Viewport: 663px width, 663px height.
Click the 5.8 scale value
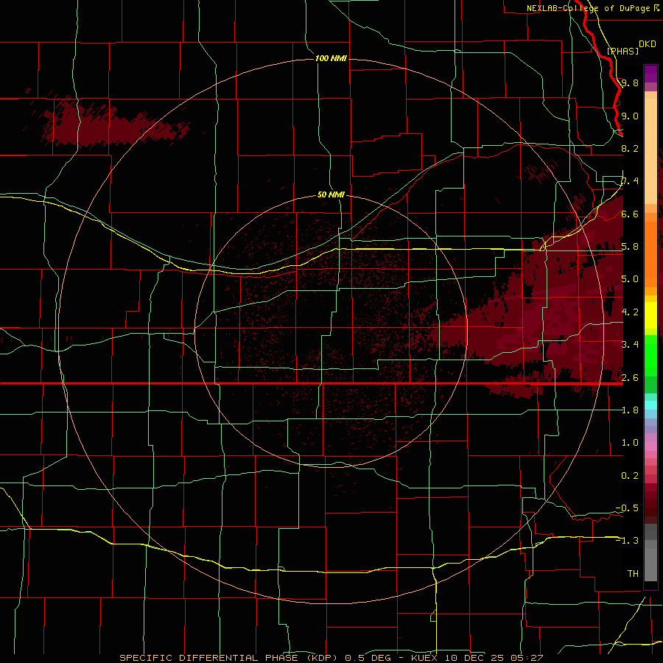point(630,246)
